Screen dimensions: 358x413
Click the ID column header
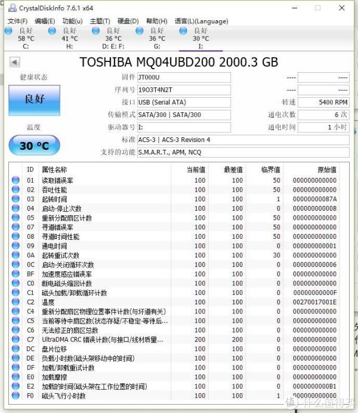[x=30, y=169]
